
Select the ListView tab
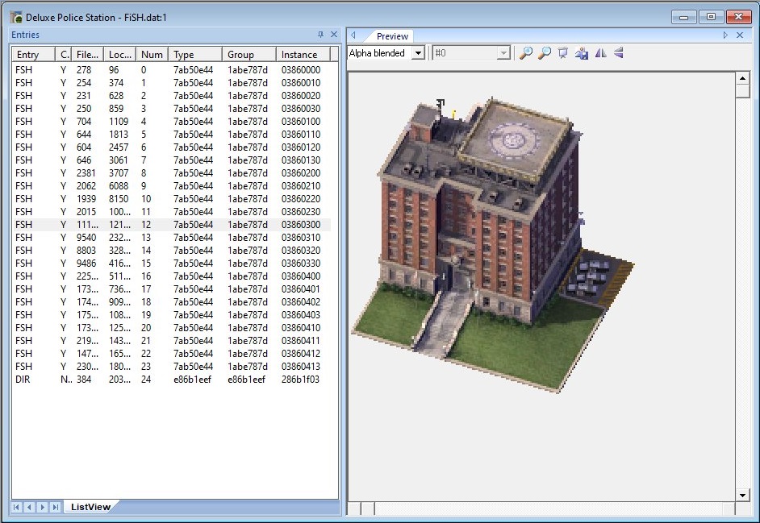coord(90,507)
